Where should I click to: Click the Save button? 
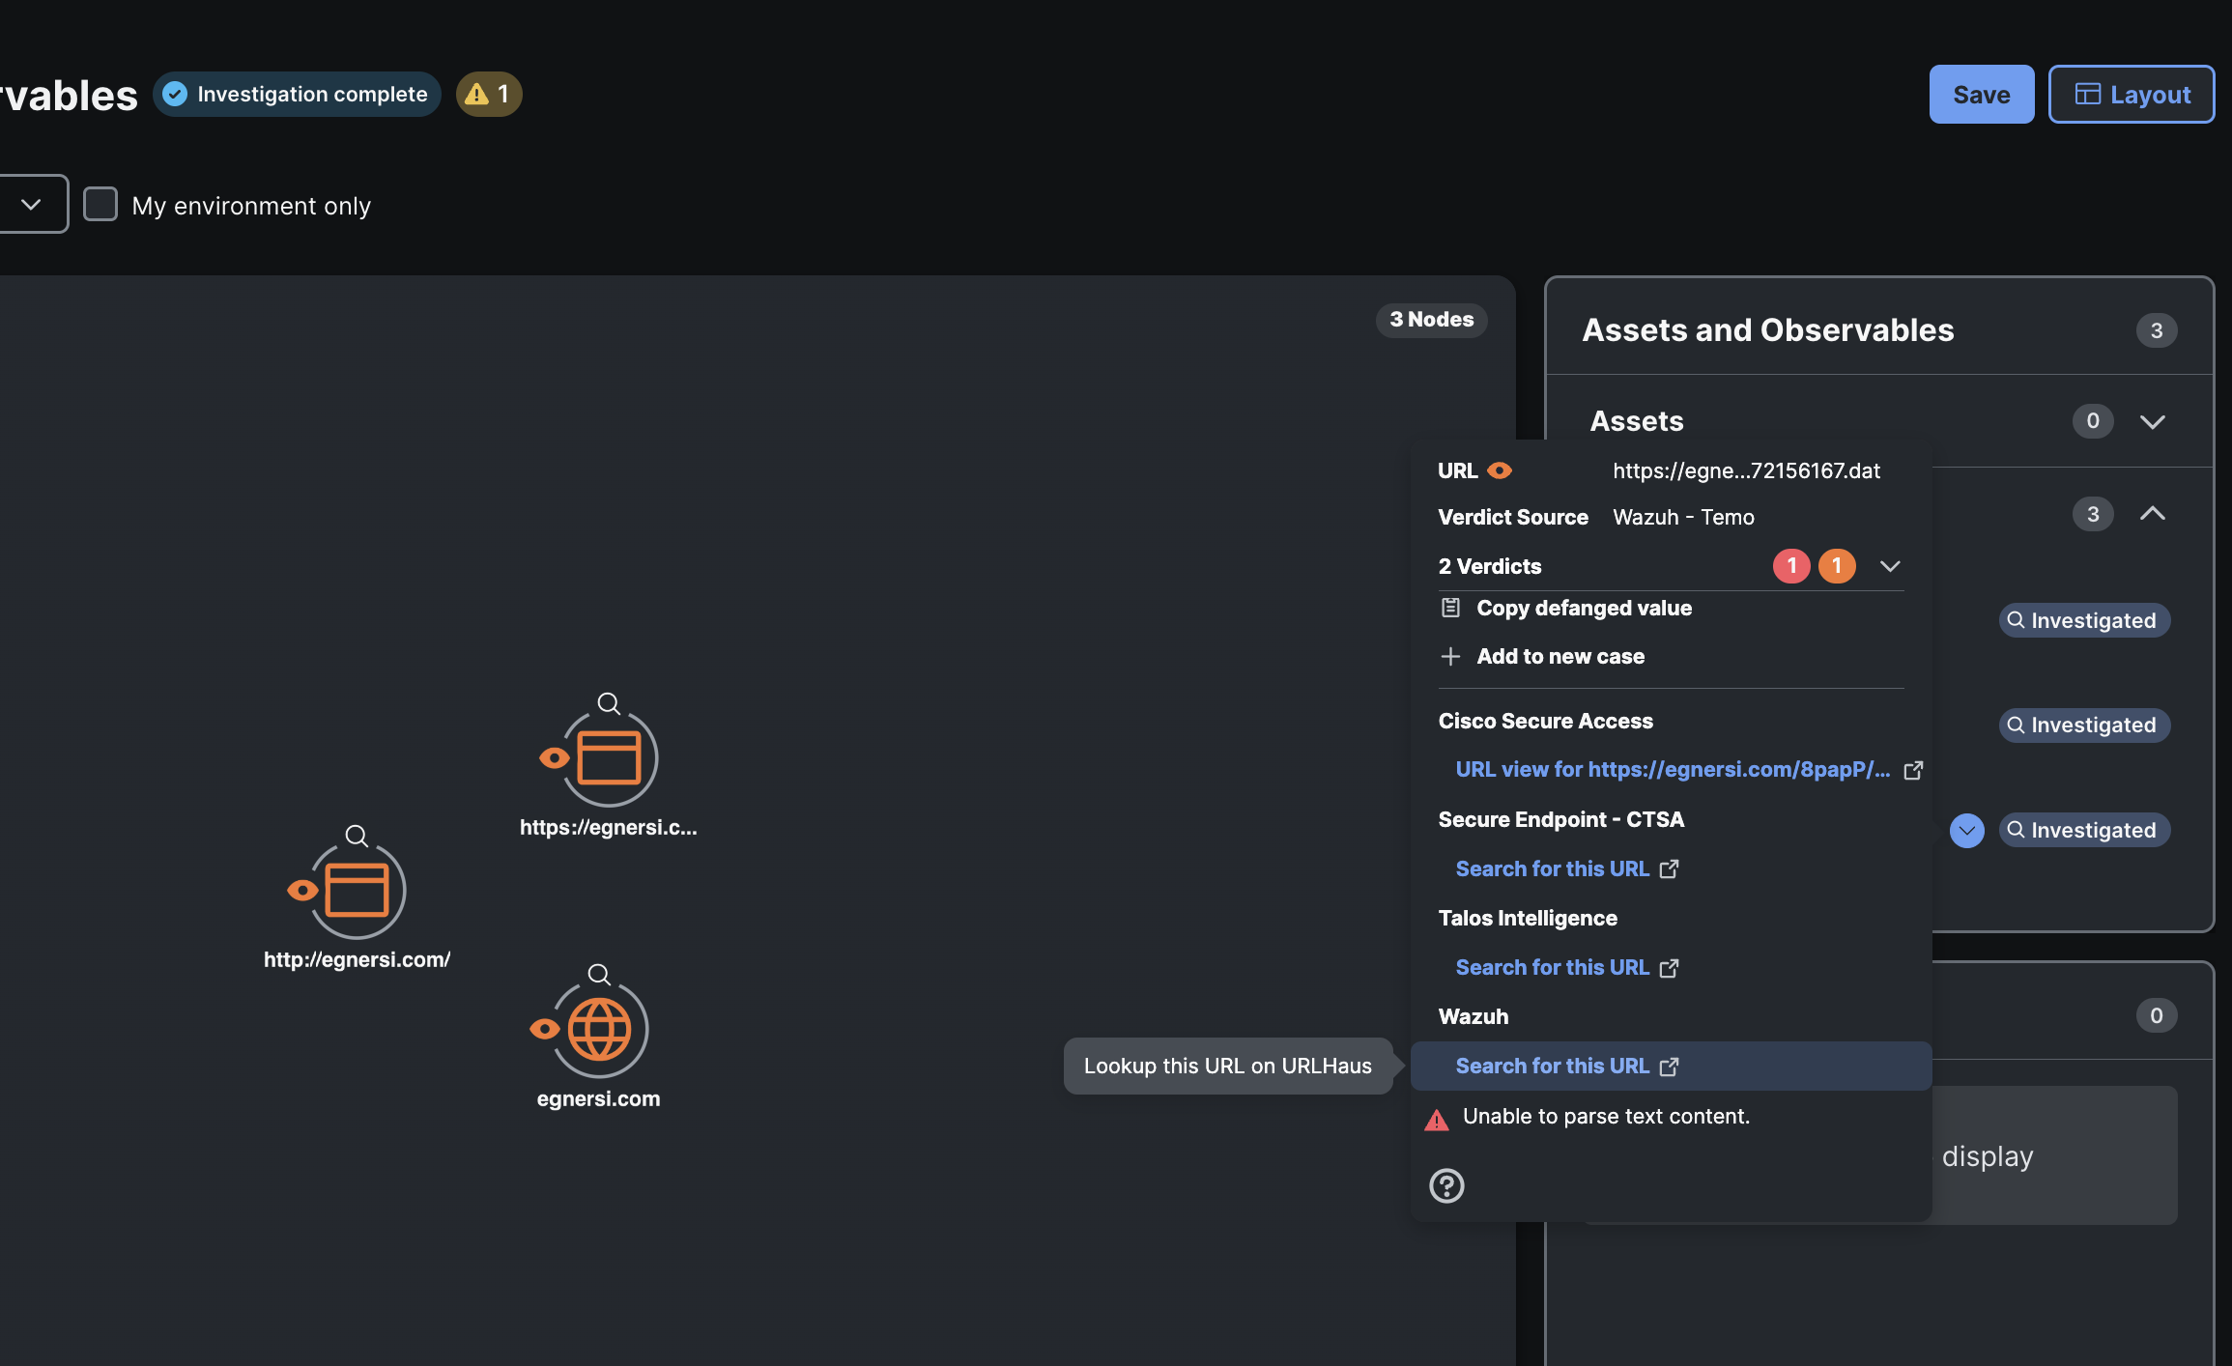coord(1981,95)
